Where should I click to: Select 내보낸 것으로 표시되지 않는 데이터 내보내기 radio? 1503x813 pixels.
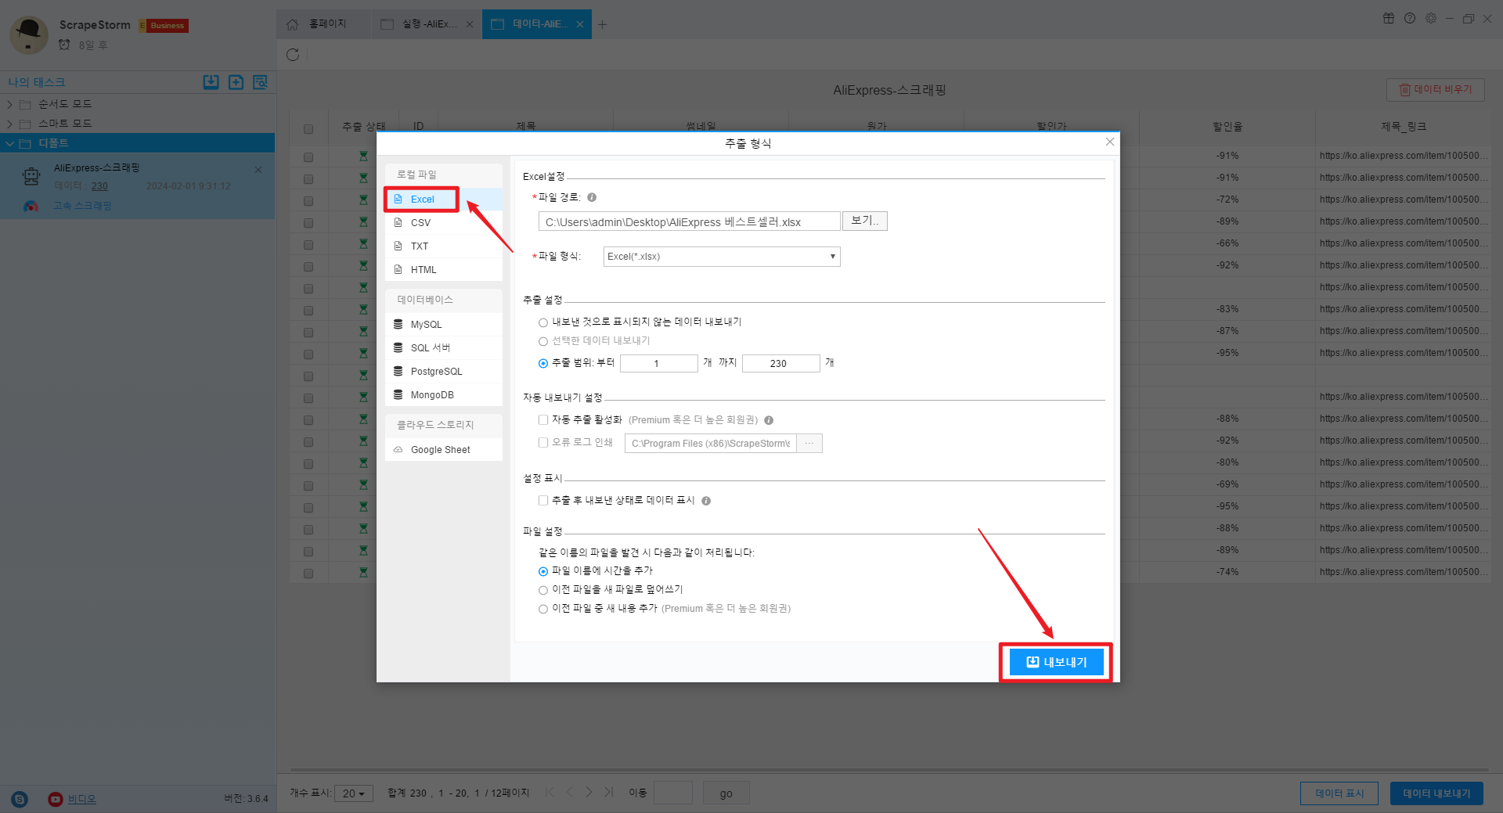(543, 322)
